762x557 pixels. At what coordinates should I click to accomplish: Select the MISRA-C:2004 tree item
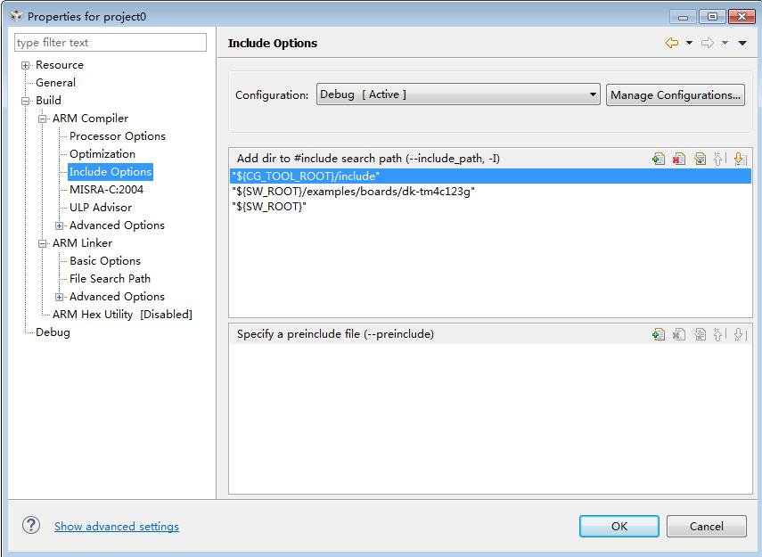pyautogui.click(x=106, y=190)
